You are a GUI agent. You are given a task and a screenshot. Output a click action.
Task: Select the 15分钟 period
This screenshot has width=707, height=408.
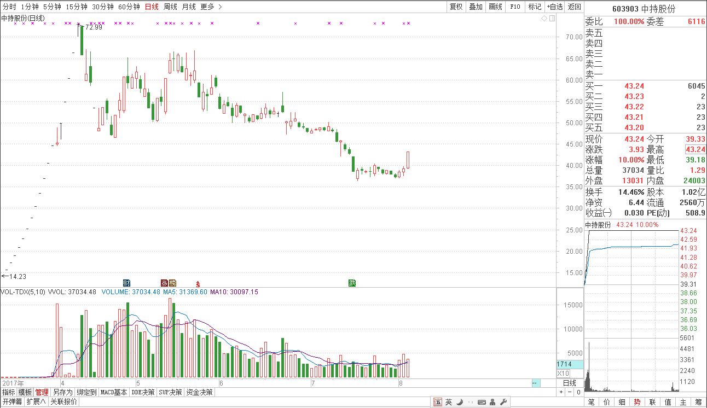click(x=77, y=7)
